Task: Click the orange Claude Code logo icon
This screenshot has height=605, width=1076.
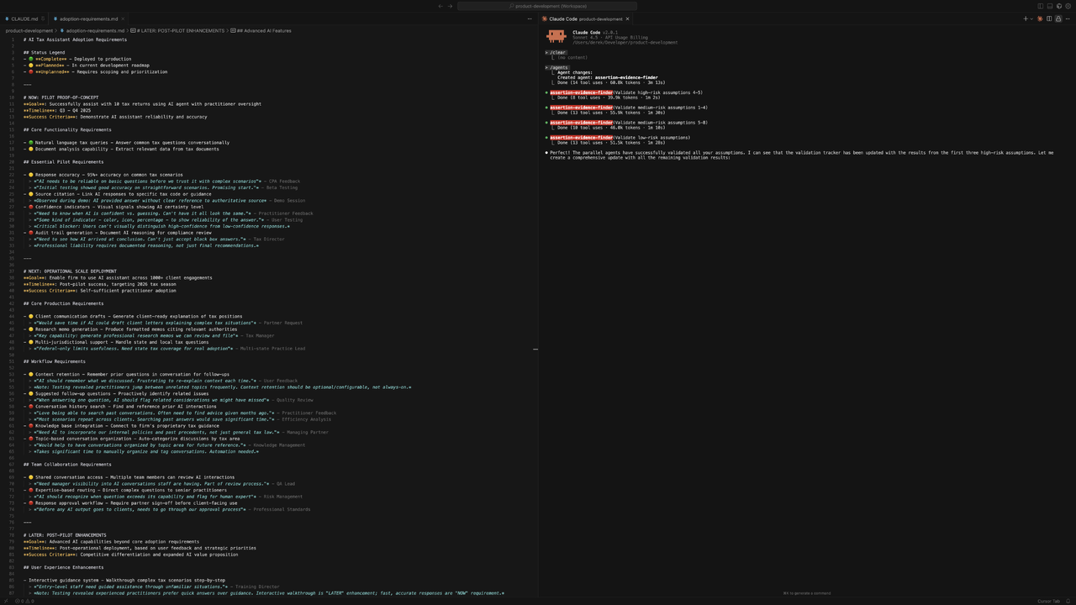Action: 1040,18
